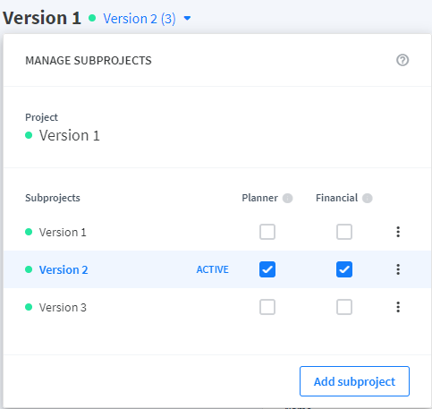The image size is (432, 409).
Task: Uncheck the Planner checkbox for Version 2
Action: (x=267, y=269)
